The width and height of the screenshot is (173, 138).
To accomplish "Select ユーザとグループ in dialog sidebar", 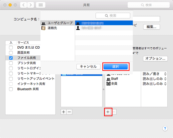I will click(x=58, y=23).
